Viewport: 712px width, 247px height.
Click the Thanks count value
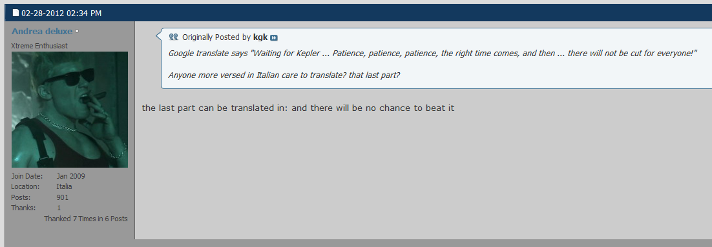59,208
